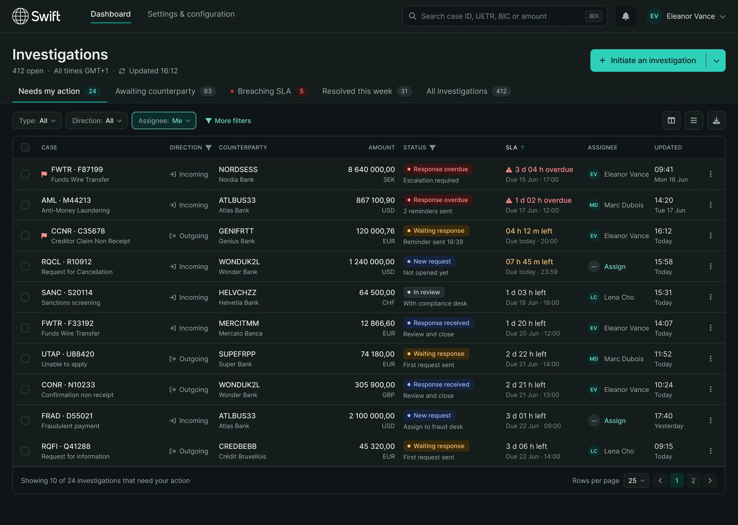
Task: Select checkbox for SANC · S20114 row
Action: (25, 297)
